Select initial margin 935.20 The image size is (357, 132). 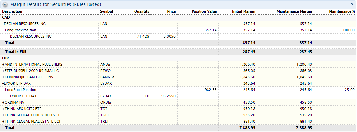(249, 115)
